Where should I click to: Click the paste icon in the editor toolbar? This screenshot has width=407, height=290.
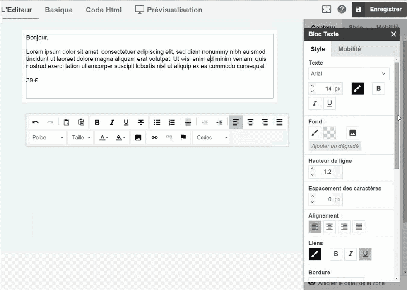(67, 122)
